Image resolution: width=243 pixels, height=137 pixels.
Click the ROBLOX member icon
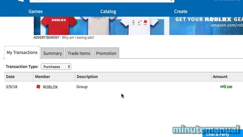38,87
